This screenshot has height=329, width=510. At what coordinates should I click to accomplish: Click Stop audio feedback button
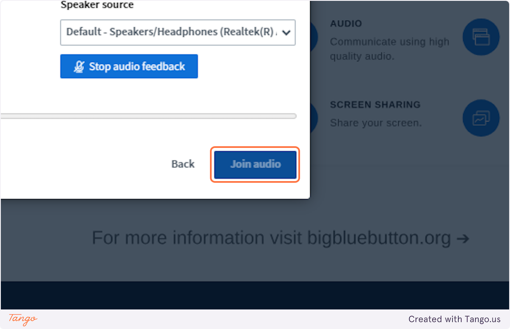(129, 66)
